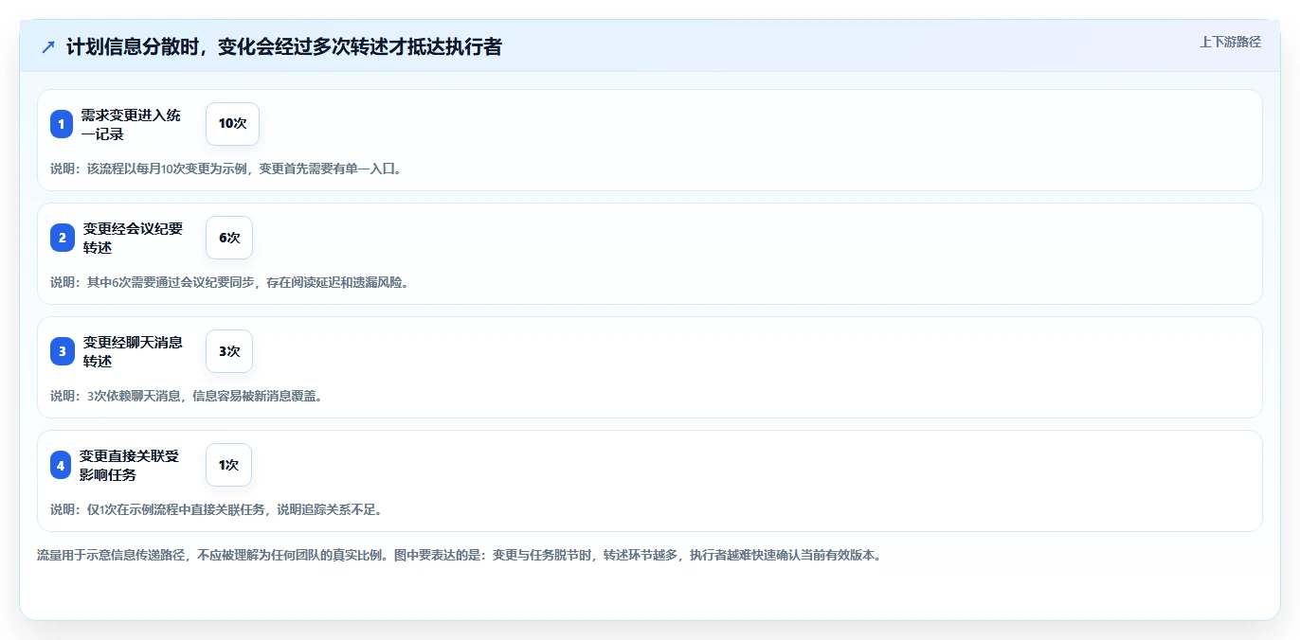Select the 变更直接关联受影响任务 step label

click(x=129, y=465)
